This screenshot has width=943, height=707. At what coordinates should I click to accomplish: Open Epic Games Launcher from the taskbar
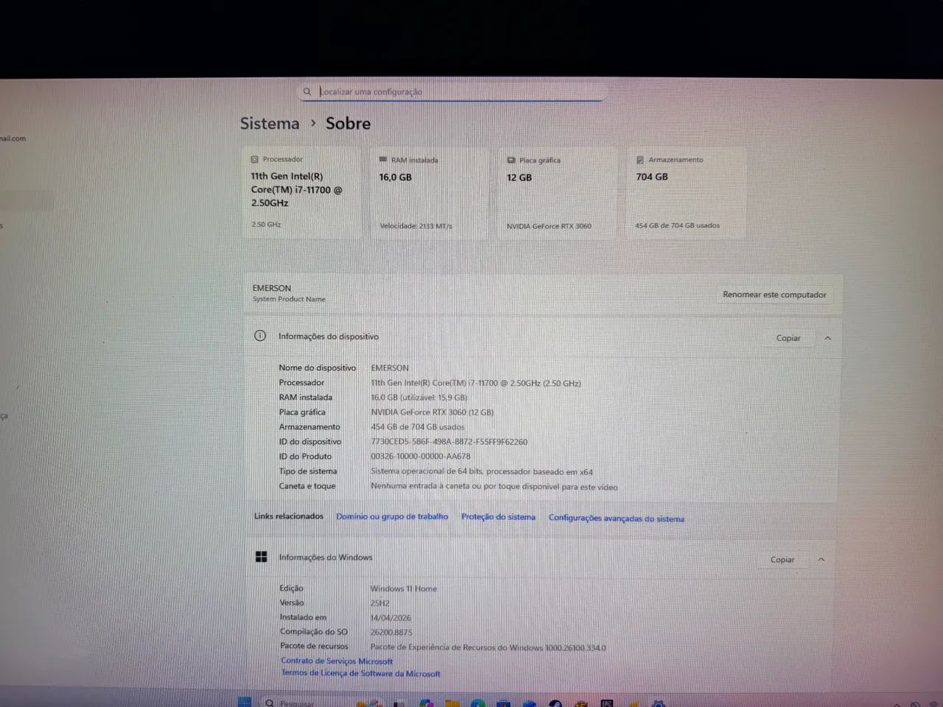606,703
